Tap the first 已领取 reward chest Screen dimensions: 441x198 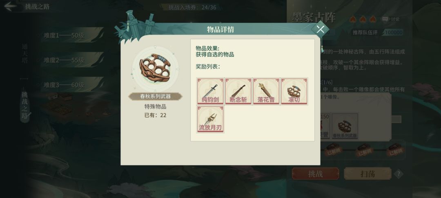point(333,149)
